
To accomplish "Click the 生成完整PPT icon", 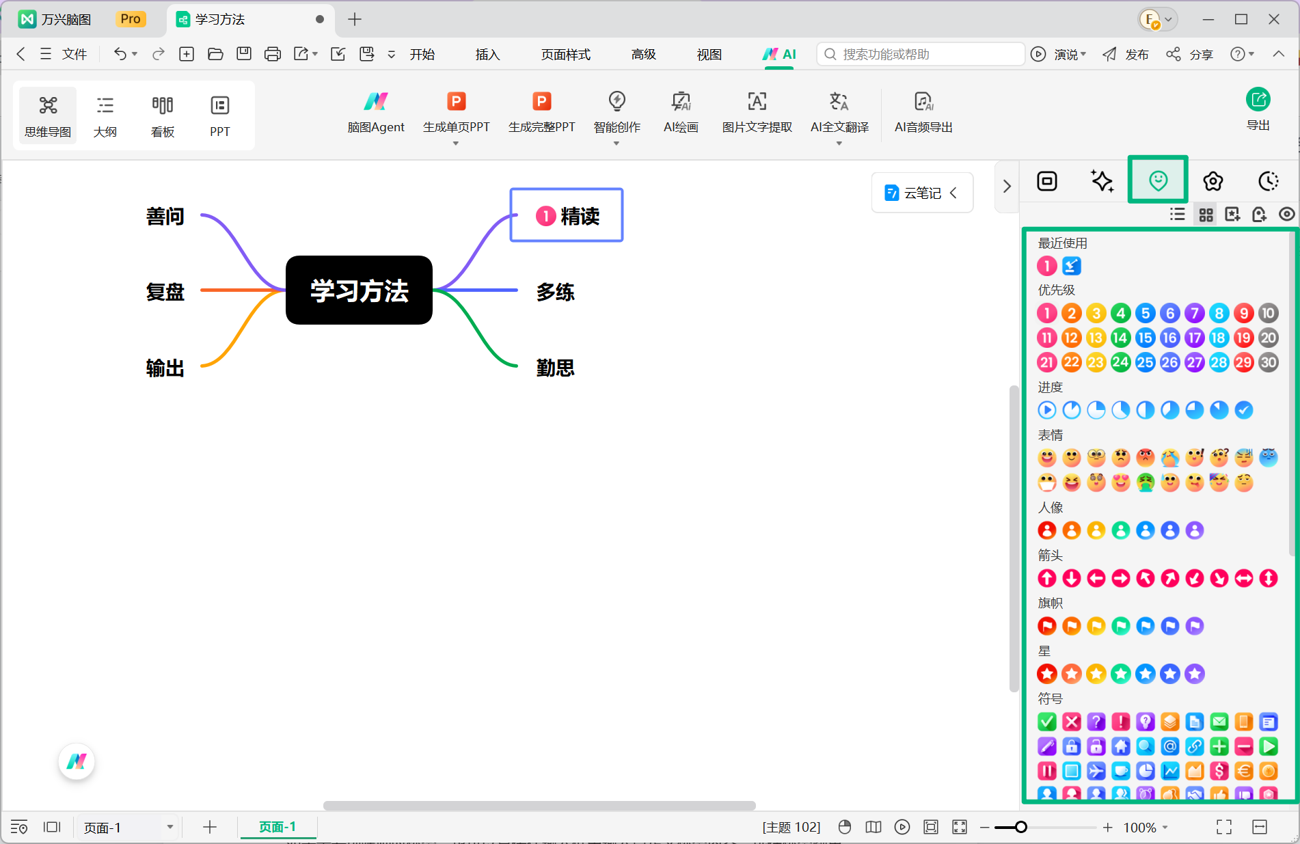I will [541, 102].
